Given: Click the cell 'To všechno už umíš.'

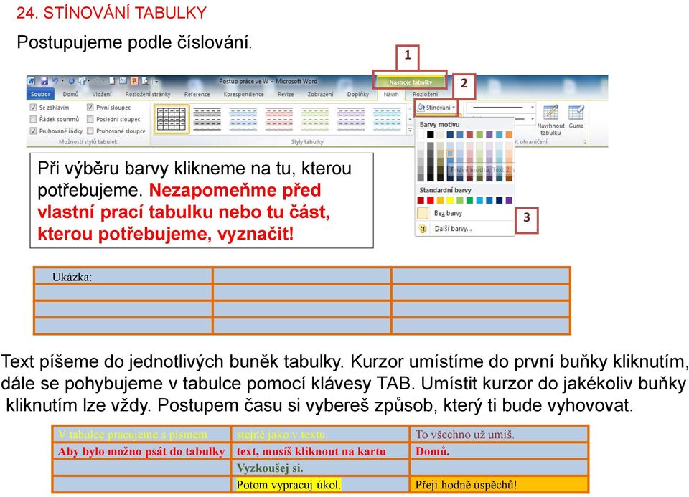Looking at the screenshot, I should (500, 434).
